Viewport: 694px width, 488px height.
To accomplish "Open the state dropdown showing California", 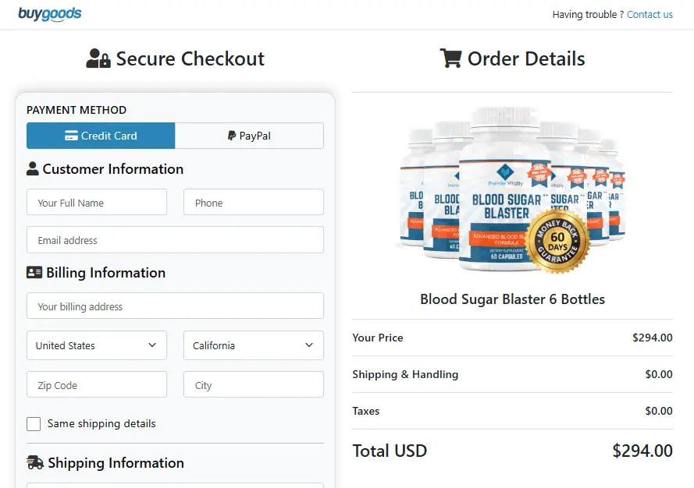I will (x=253, y=345).
